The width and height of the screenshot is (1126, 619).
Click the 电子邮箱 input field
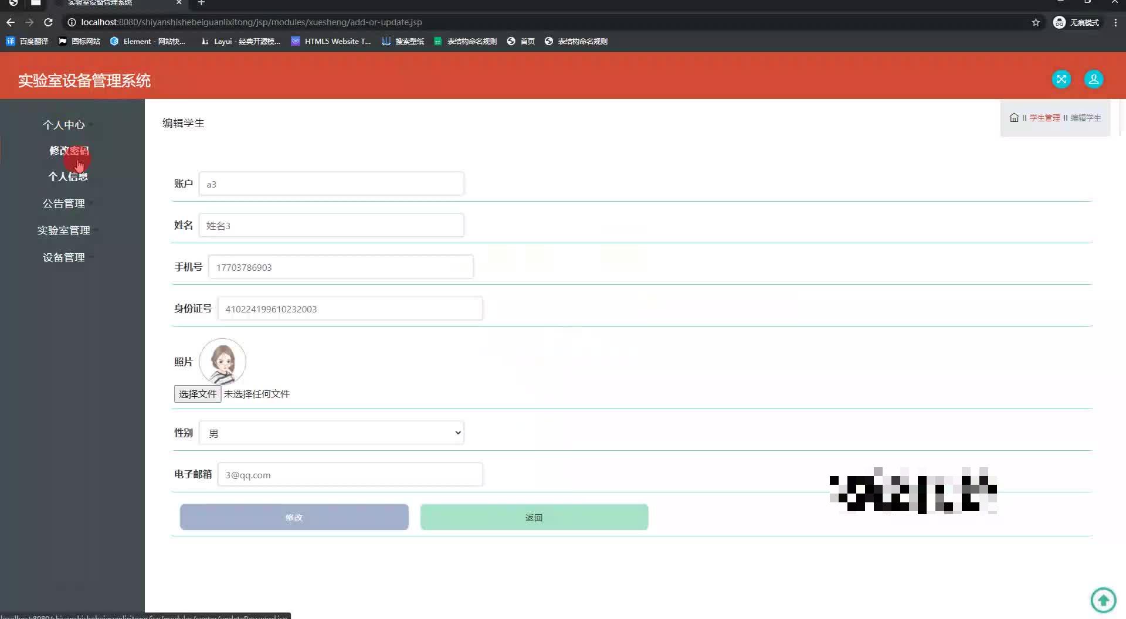click(350, 475)
